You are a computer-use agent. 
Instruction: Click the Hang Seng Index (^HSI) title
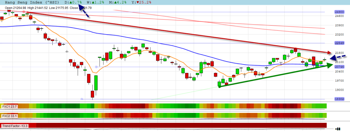32,2
